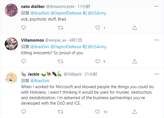Open more options on Jackie's tweet
Image resolution: width=164 pixels, height=118 pixels.
click(156, 74)
